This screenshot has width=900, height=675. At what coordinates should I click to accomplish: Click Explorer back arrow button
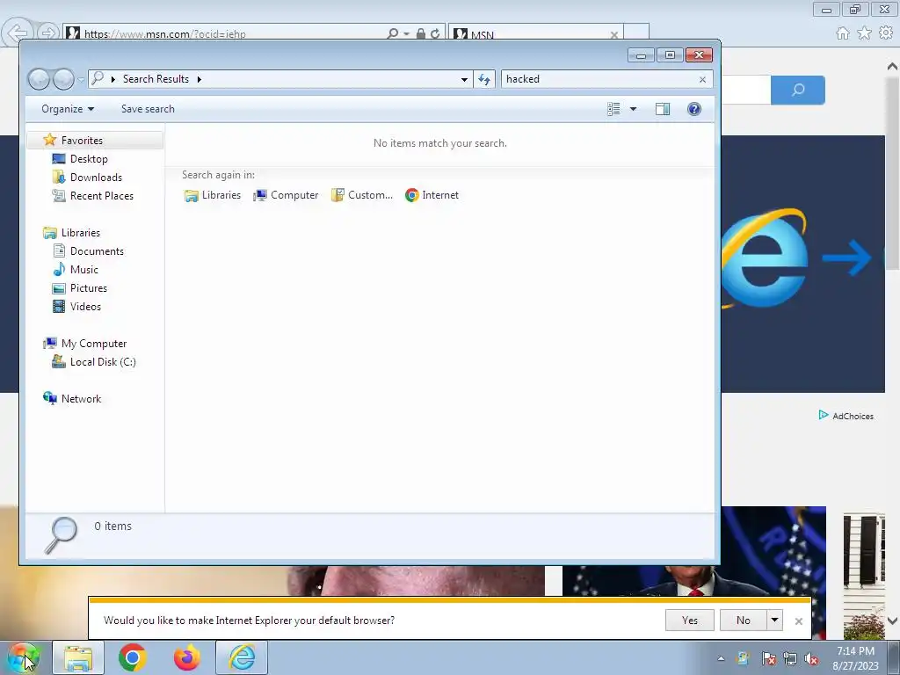[39, 79]
